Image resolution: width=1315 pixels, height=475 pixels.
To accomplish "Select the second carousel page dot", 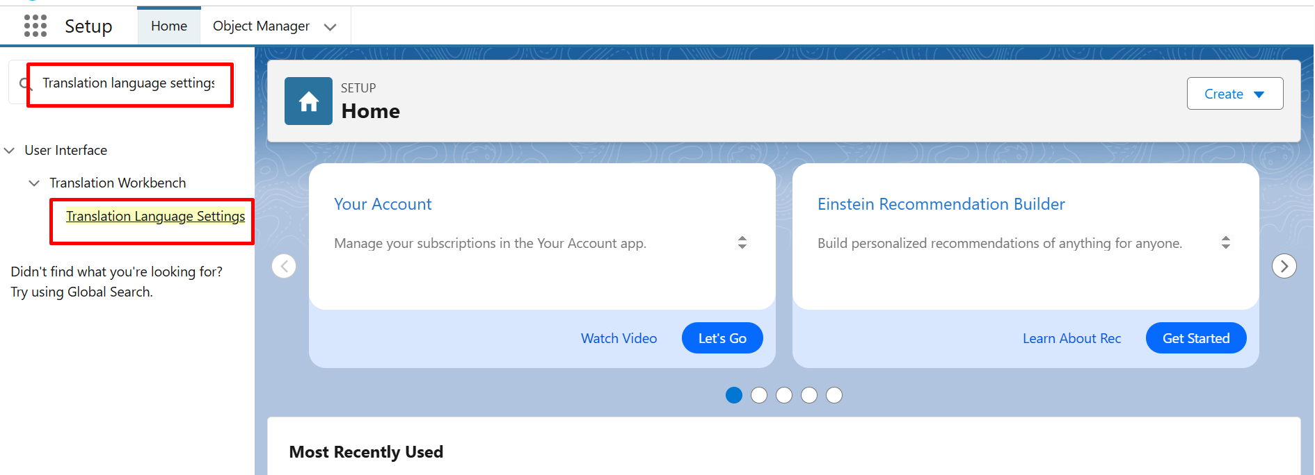I will (x=759, y=395).
